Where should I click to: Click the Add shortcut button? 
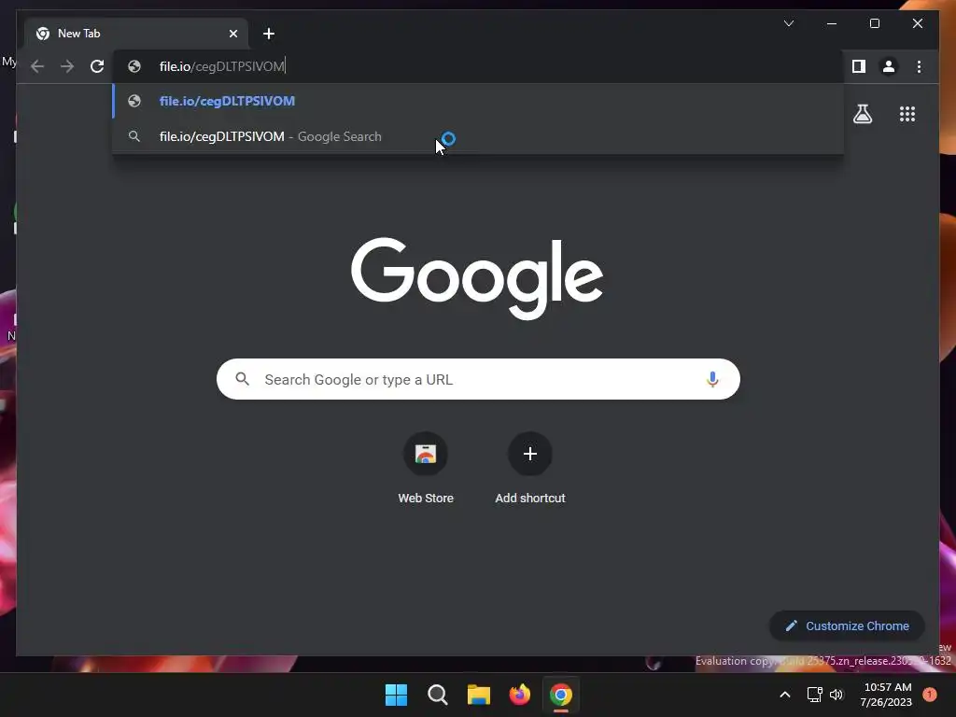click(x=530, y=469)
